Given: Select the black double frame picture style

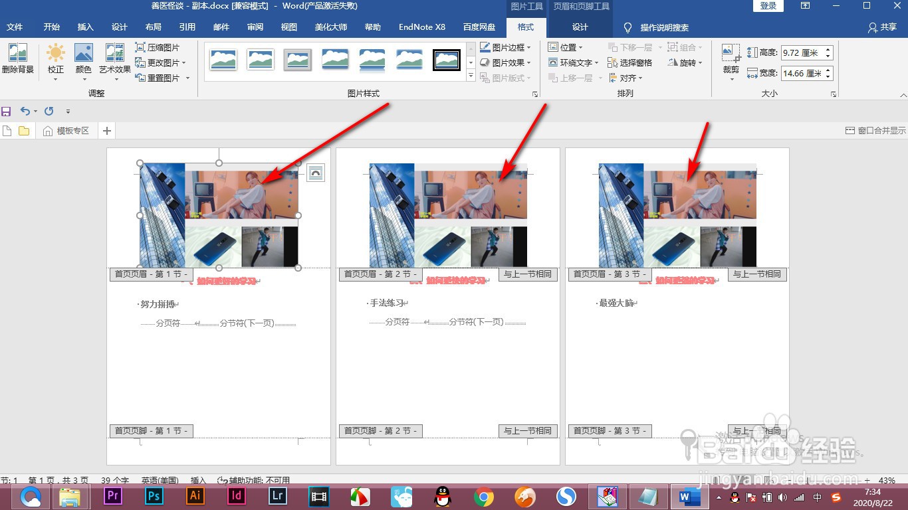Looking at the screenshot, I should coord(447,59).
